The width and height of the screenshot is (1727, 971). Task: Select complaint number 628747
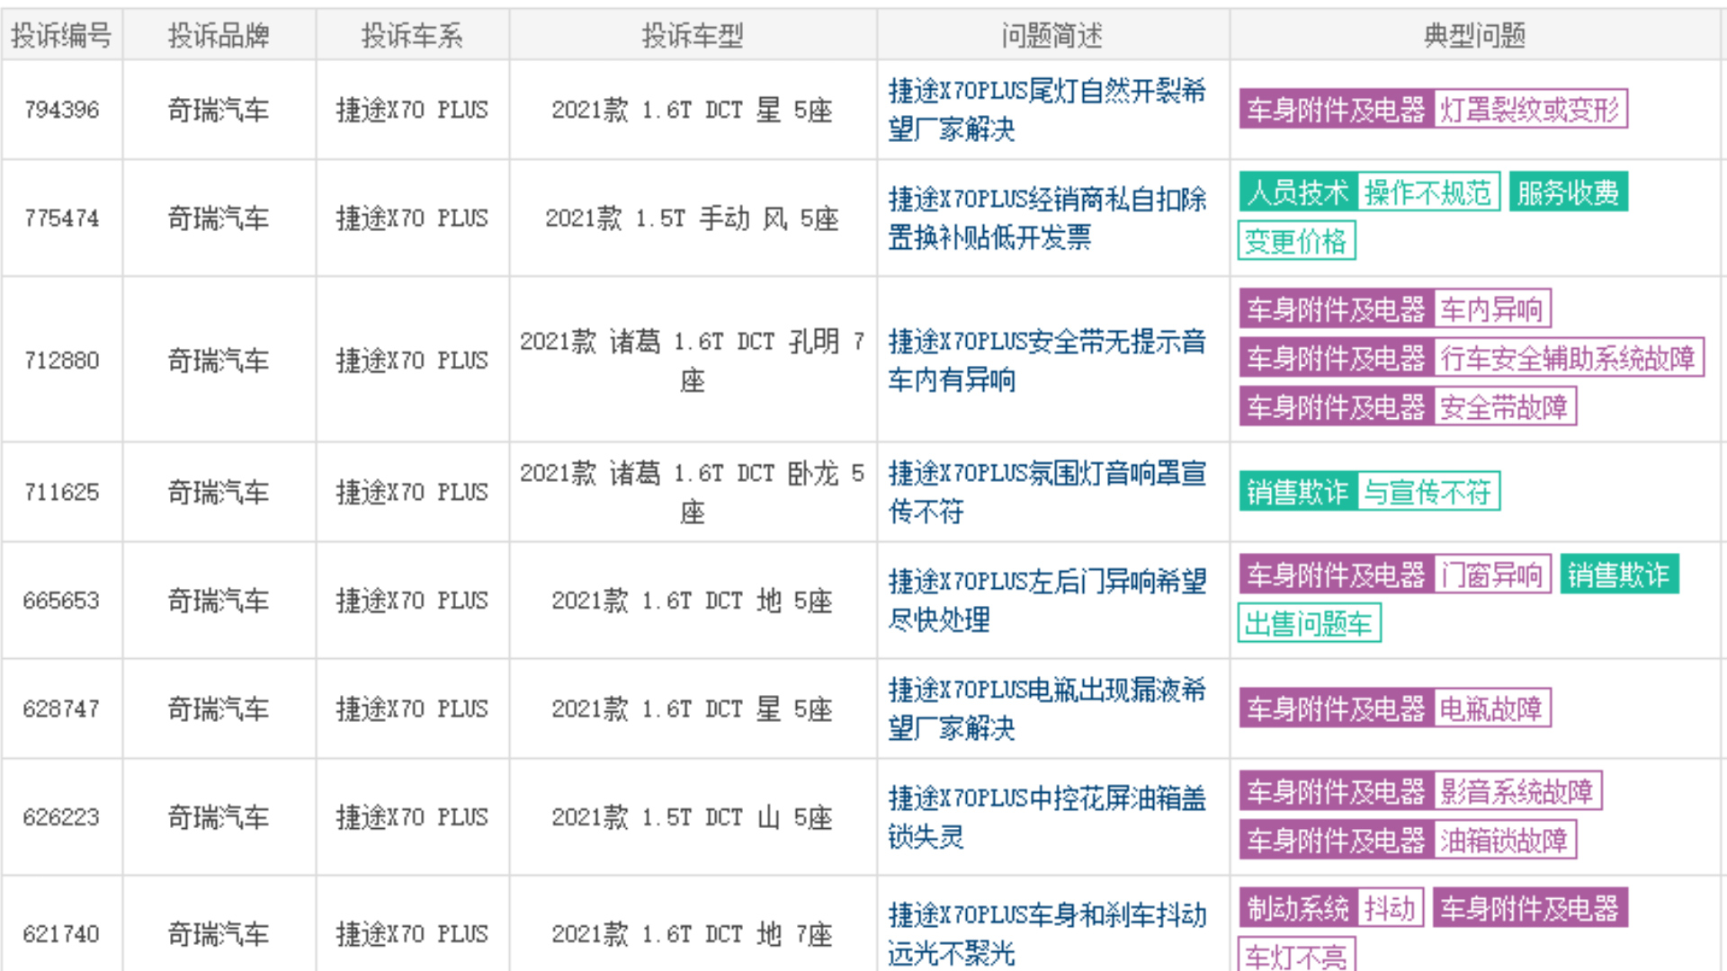point(61,708)
